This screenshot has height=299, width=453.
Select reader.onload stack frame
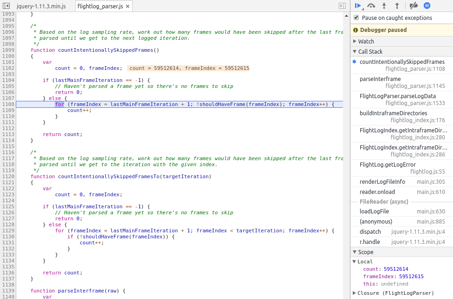point(401,192)
